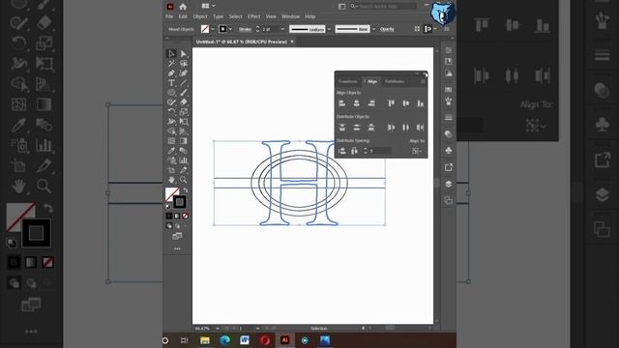The width and height of the screenshot is (619, 348).
Task: Select the Type tool
Action: pos(171,83)
